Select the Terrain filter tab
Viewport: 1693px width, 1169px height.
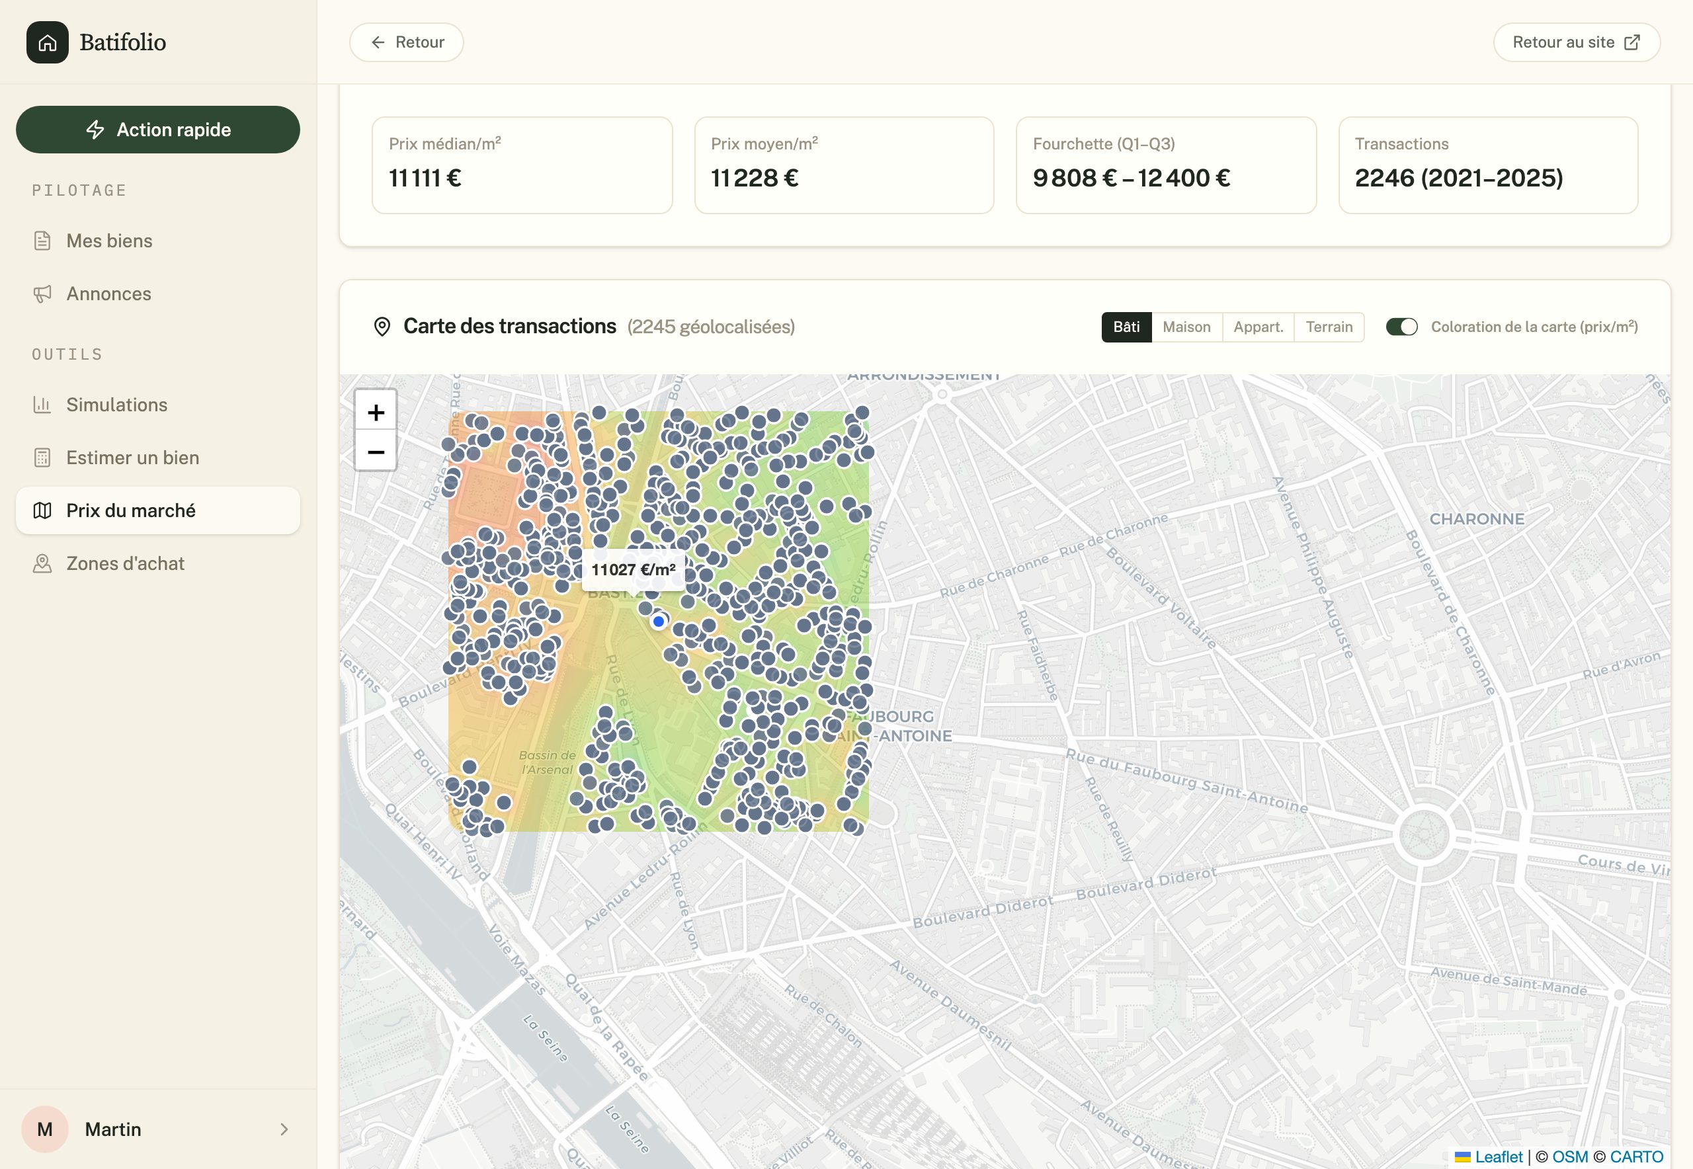(1329, 327)
